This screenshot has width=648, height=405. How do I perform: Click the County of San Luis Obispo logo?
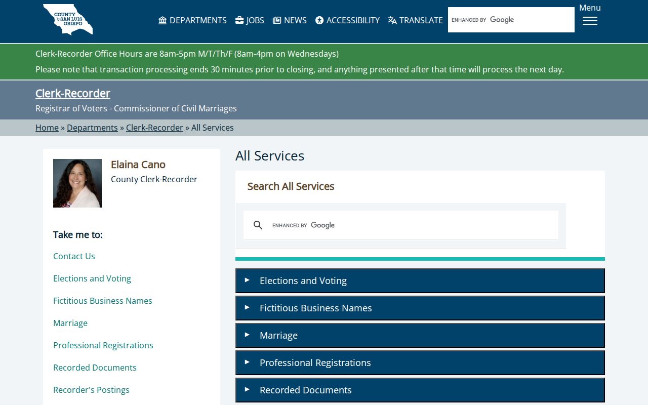(x=68, y=20)
